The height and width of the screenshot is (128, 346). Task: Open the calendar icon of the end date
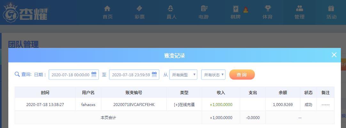coord(154,74)
